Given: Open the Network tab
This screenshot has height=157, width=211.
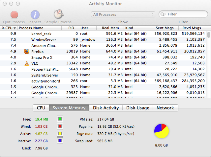Looking at the screenshot, I should coord(165,108).
